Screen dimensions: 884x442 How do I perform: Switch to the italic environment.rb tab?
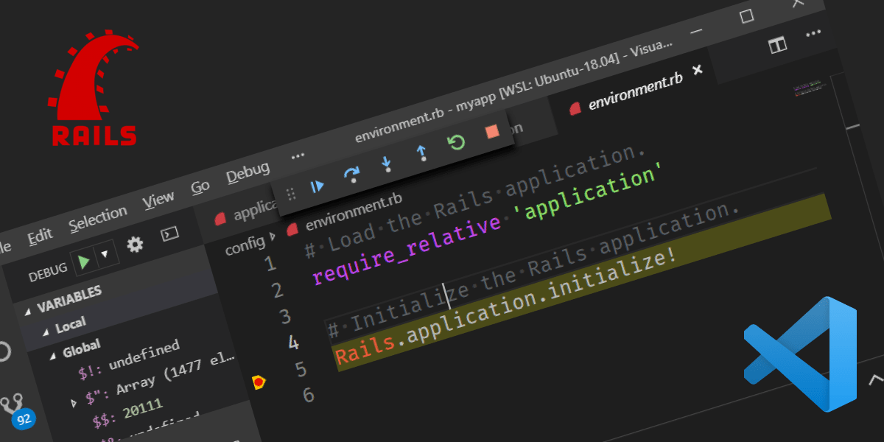coord(635,92)
